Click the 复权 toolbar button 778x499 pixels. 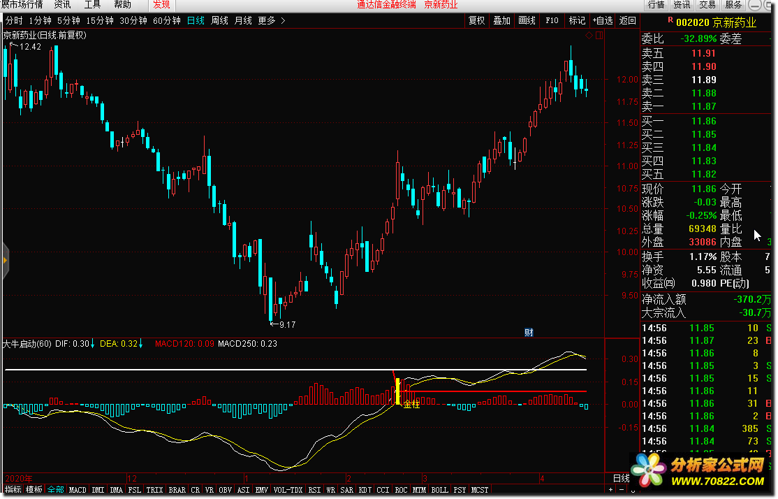pos(477,20)
